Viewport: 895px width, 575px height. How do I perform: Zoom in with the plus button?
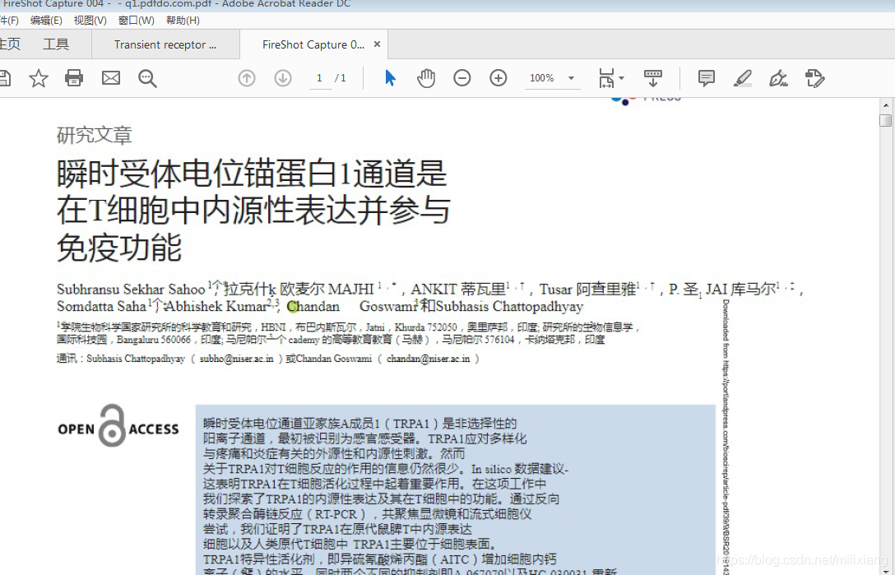click(x=499, y=78)
